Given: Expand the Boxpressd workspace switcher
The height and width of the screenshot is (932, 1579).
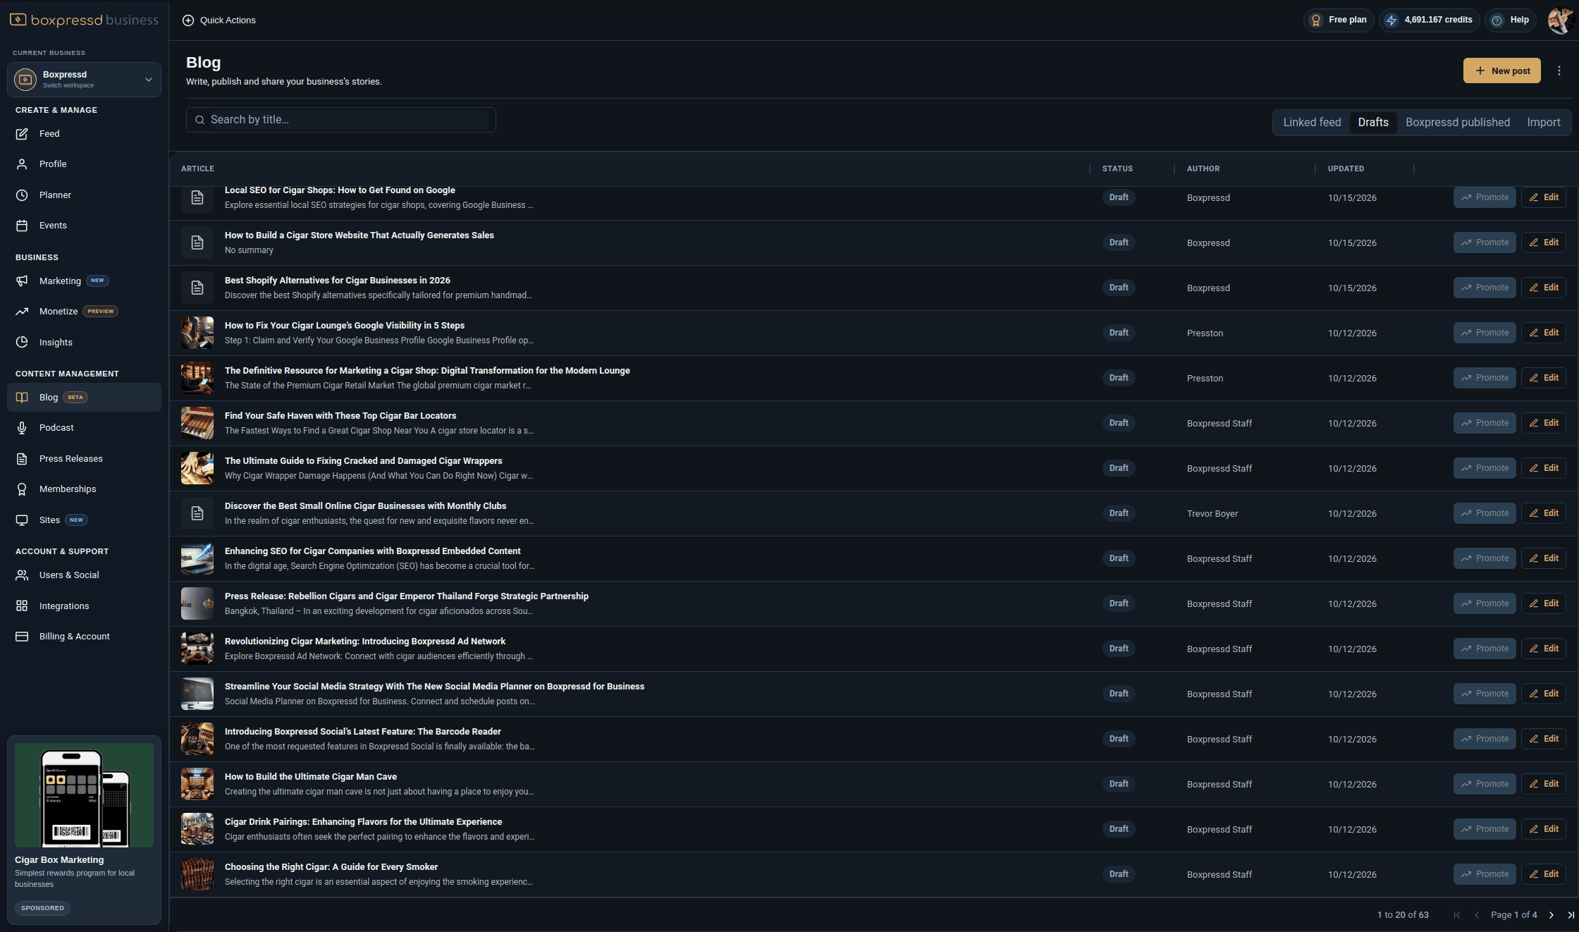Looking at the screenshot, I should click(84, 80).
